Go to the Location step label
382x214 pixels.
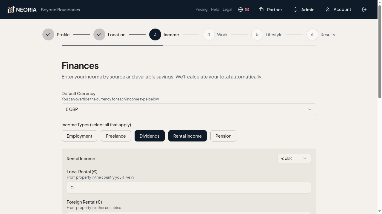click(117, 35)
